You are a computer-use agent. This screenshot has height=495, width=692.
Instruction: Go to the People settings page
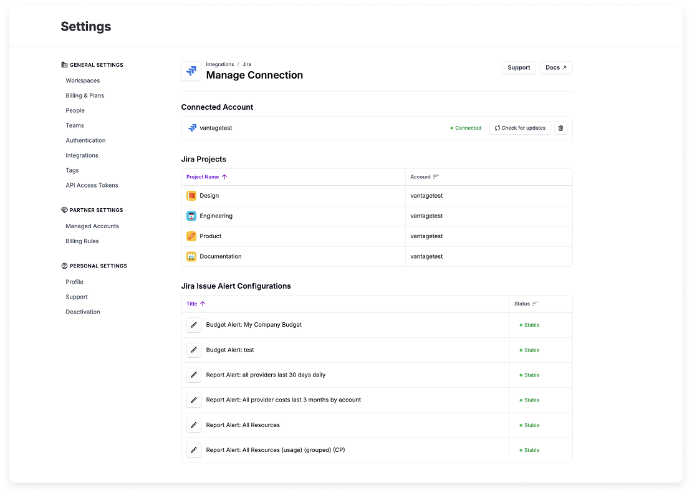[75, 111]
